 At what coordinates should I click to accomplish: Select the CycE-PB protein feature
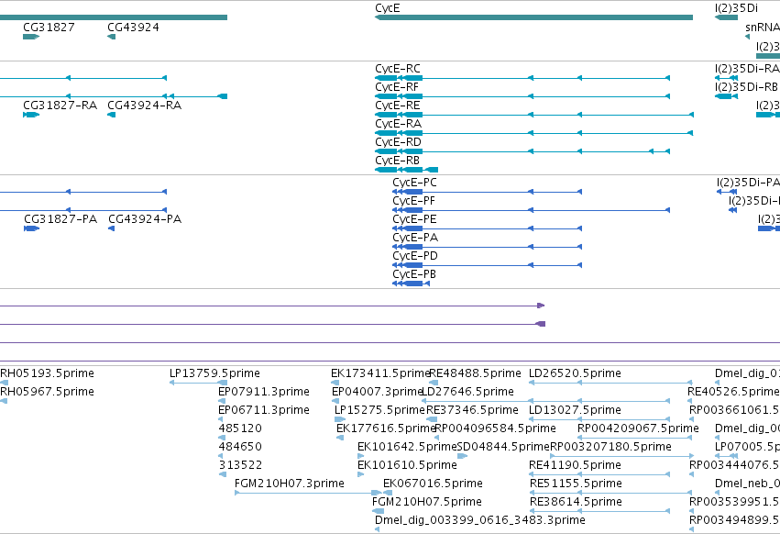tap(411, 284)
